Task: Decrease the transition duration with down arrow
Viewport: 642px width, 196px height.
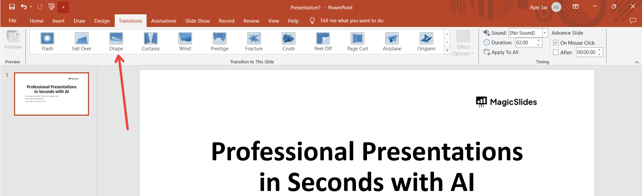Action: [539, 45]
